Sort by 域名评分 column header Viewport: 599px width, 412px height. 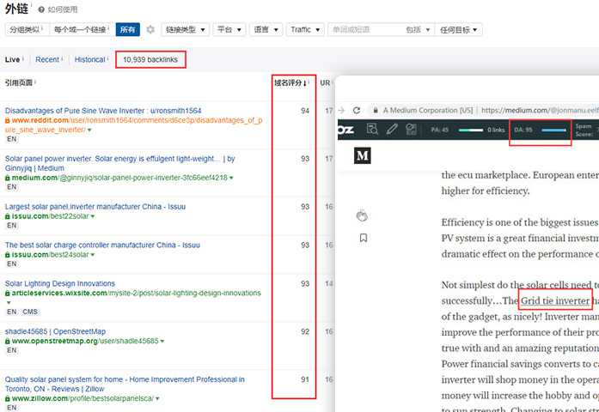(290, 82)
